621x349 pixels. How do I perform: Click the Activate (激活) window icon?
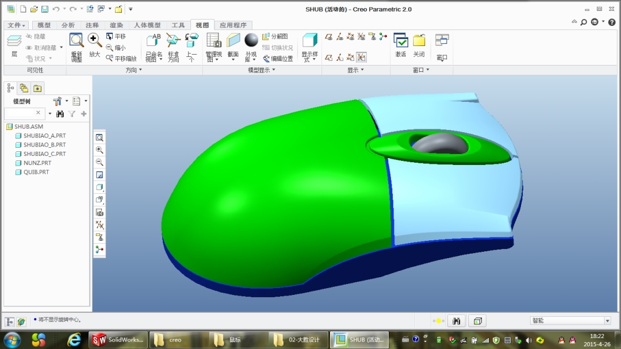[x=401, y=45]
